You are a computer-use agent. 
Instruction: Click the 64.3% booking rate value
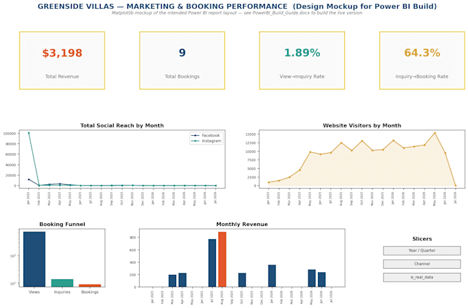(x=422, y=53)
